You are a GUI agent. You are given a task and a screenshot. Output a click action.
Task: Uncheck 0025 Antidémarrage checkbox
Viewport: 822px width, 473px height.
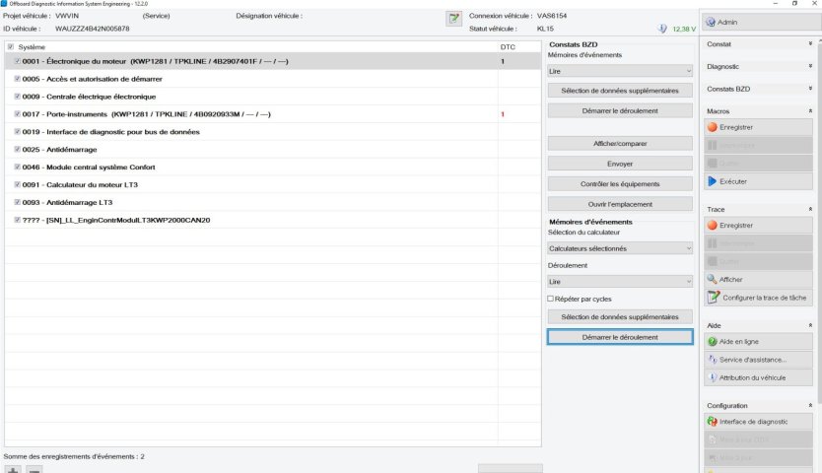click(18, 150)
